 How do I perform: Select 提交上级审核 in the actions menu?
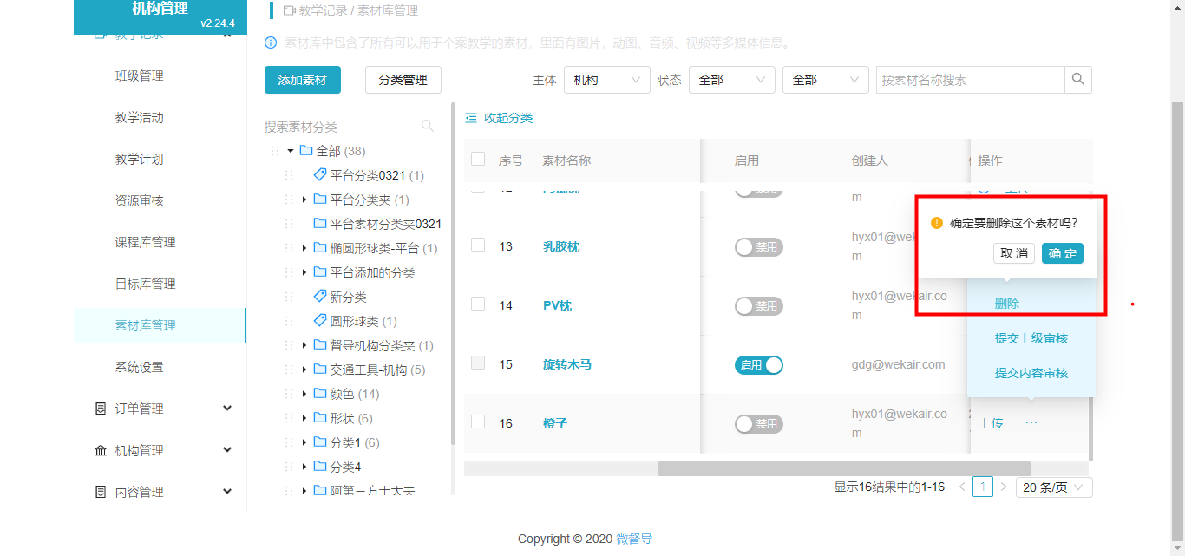point(1031,338)
